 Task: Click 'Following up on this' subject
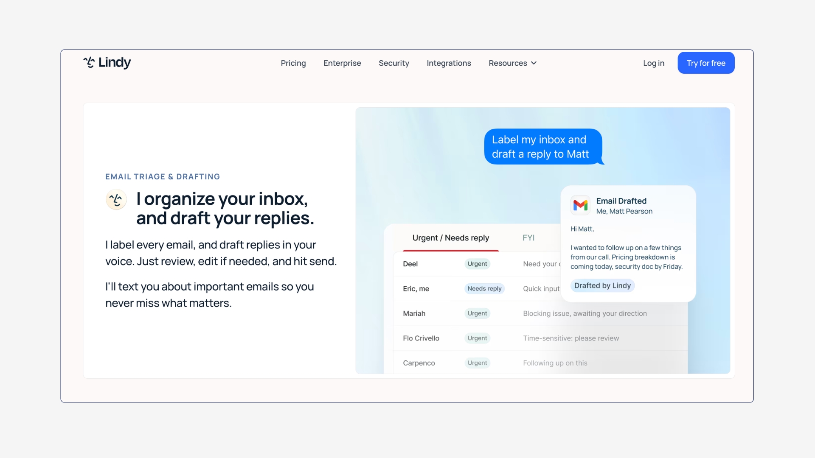tap(555, 363)
